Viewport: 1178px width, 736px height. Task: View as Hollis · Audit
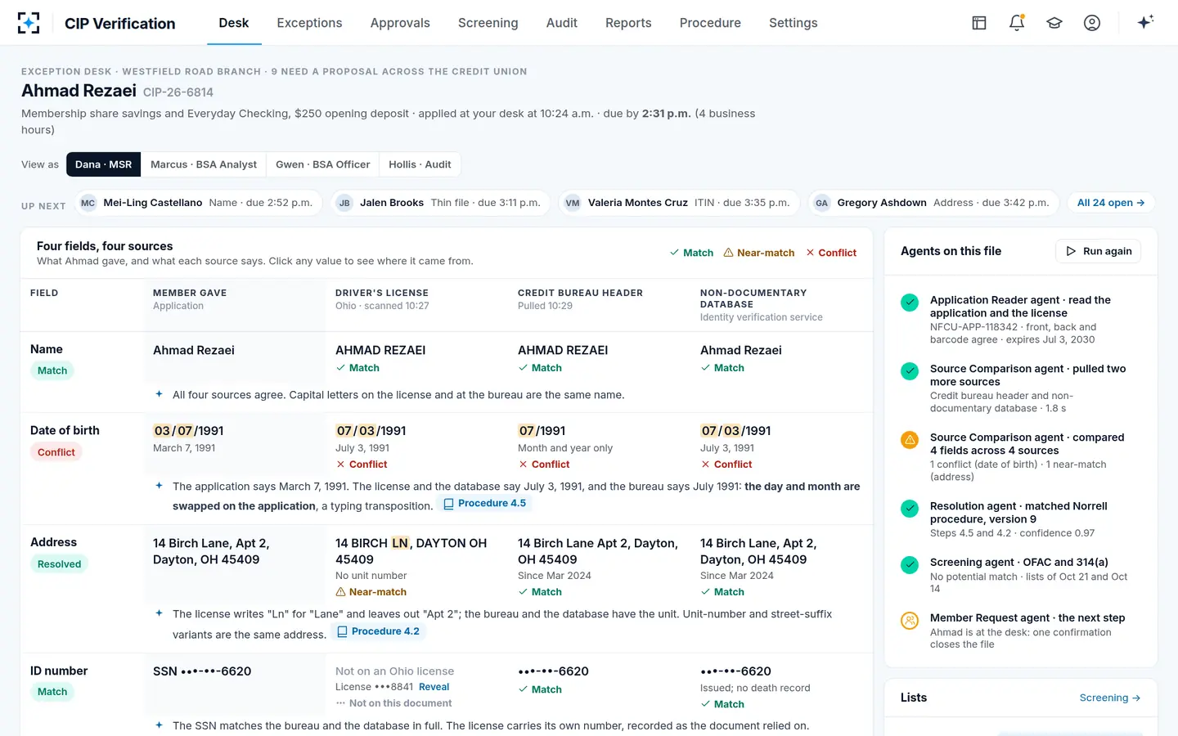point(420,164)
